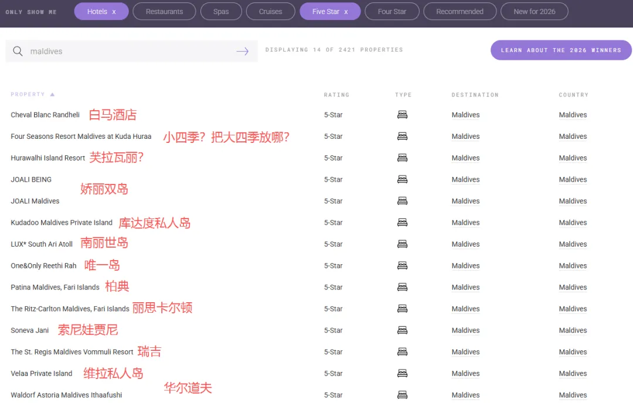Click Destination Maldives for JOALI BEING

465,179
